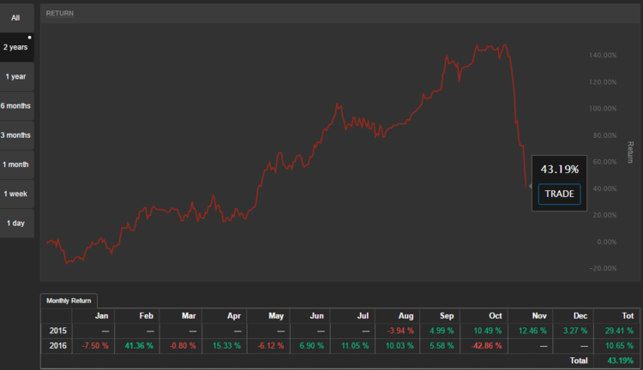Click the RETURN panel header
This screenshot has width=643, height=370.
pyautogui.click(x=60, y=14)
